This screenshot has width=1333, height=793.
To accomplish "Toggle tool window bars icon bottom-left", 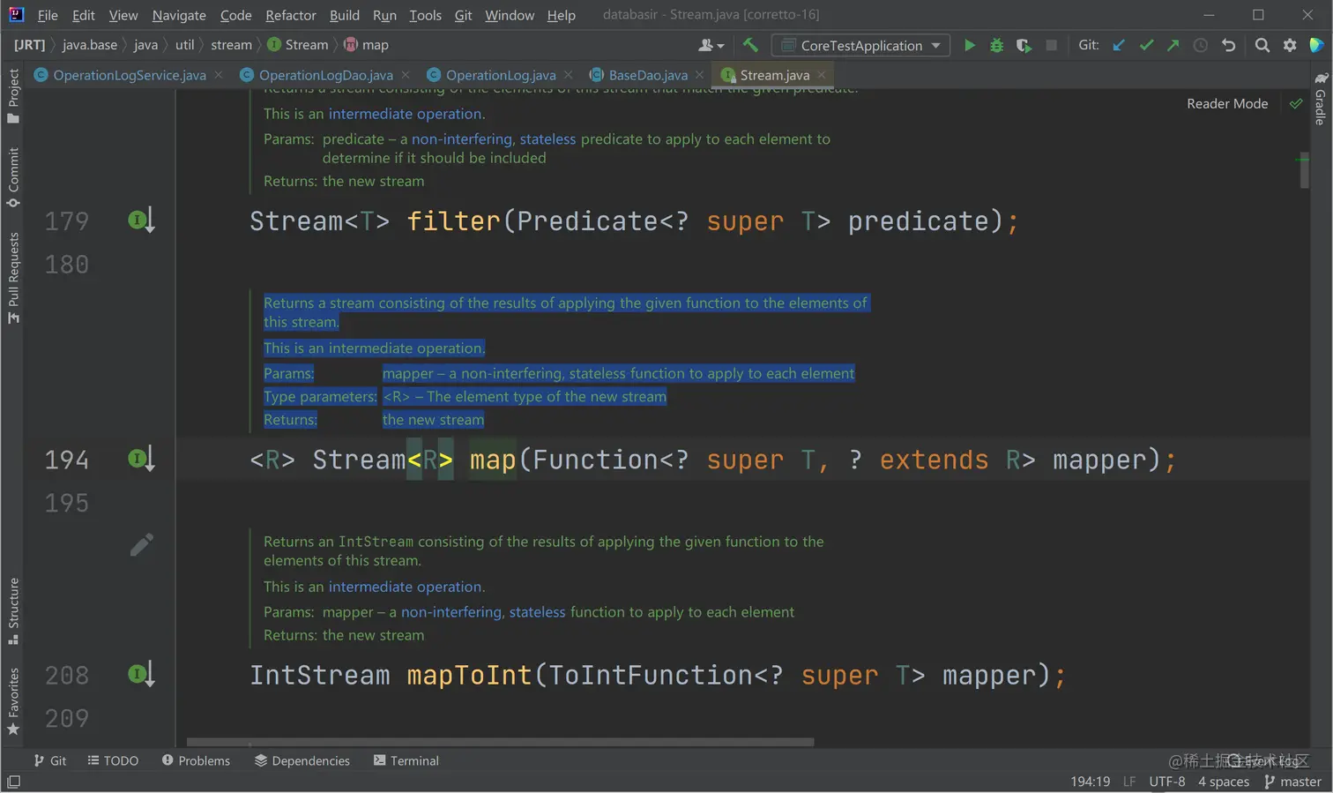I will pos(13,782).
